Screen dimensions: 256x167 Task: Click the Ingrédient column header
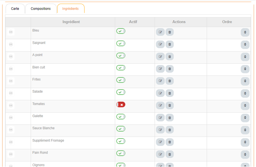71,22
